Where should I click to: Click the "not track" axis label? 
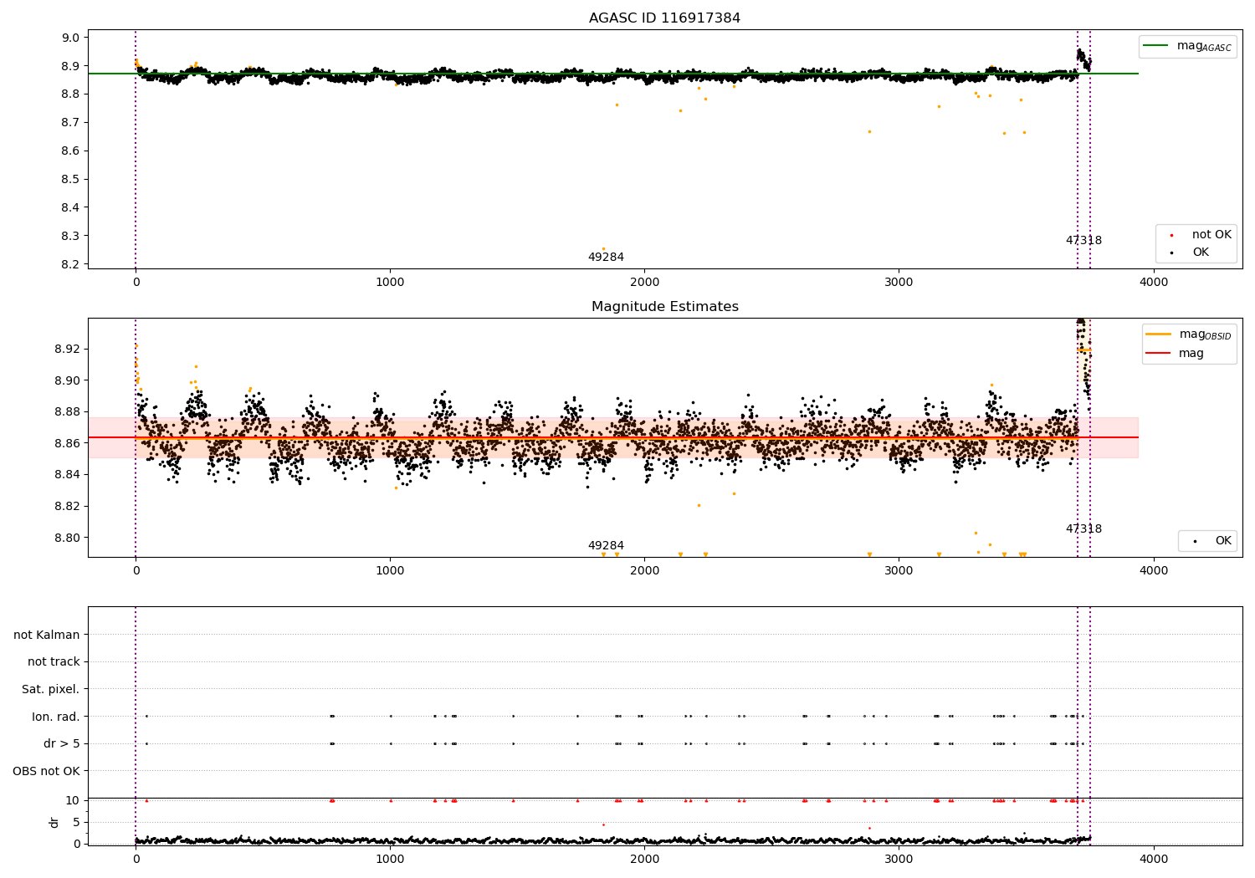point(54,661)
